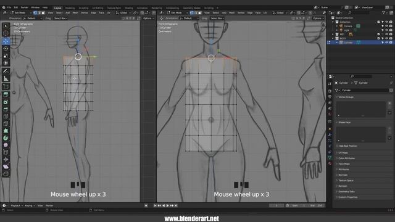Switch to the UV Editing workspace tab
The height and width of the screenshot is (222, 395).
98,8
